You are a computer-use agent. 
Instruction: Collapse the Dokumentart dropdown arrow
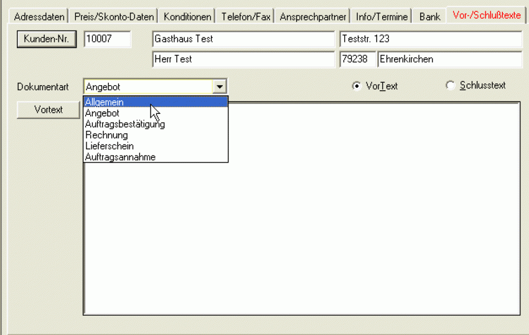click(x=220, y=87)
